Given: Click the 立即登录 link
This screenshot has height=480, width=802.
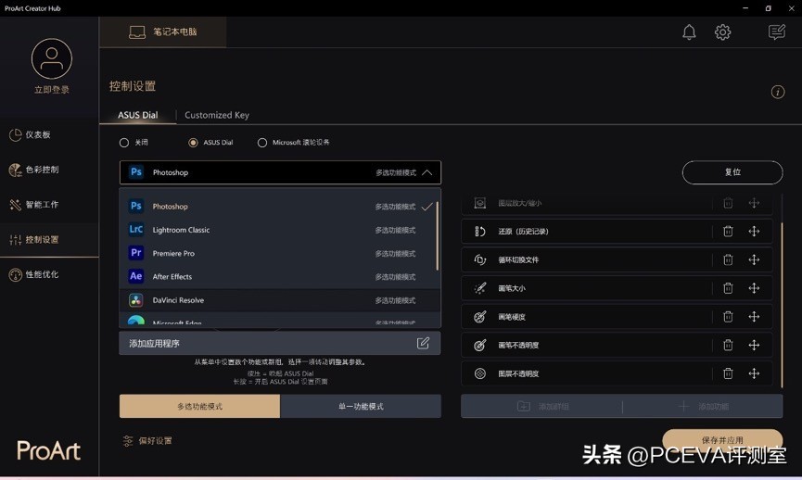Looking at the screenshot, I should tap(52, 90).
